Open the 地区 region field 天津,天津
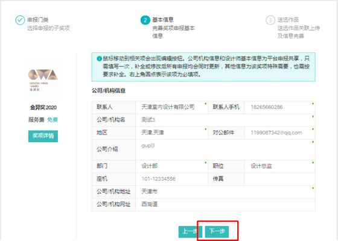Image resolution: width=338 pixels, height=241 pixels. point(171,133)
